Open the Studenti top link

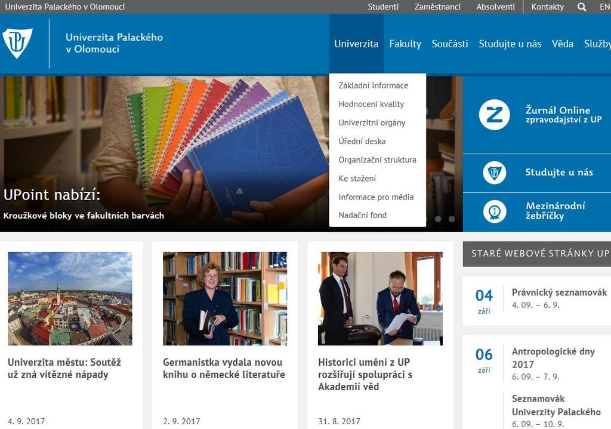click(x=383, y=7)
